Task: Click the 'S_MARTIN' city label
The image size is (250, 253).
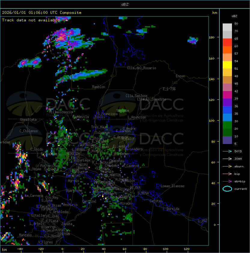Action: point(113,175)
